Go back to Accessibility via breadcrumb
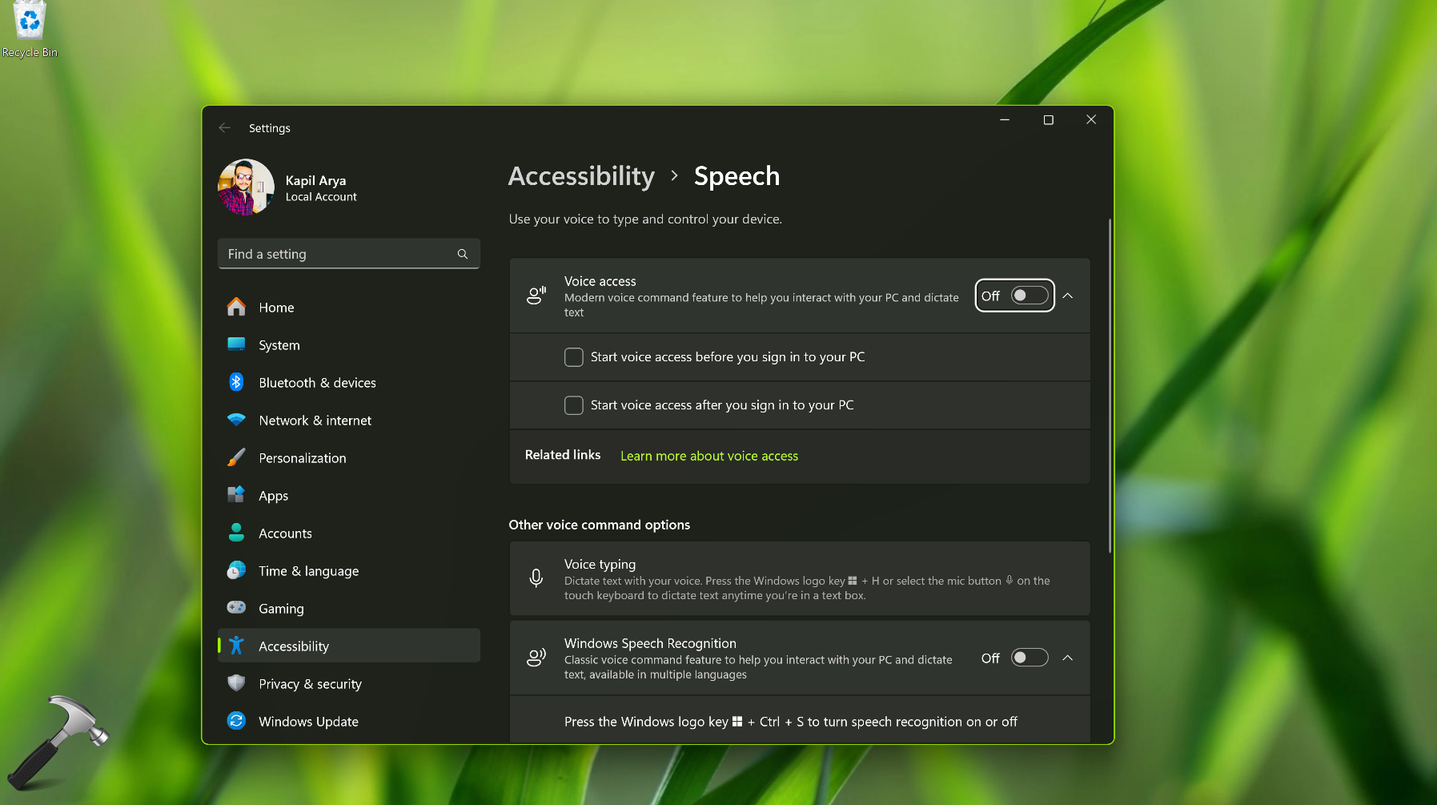 coord(581,176)
